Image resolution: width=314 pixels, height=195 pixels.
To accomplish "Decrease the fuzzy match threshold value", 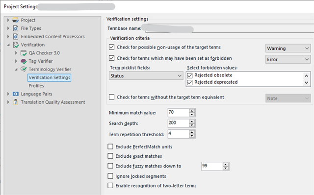I will (x=226, y=168).
